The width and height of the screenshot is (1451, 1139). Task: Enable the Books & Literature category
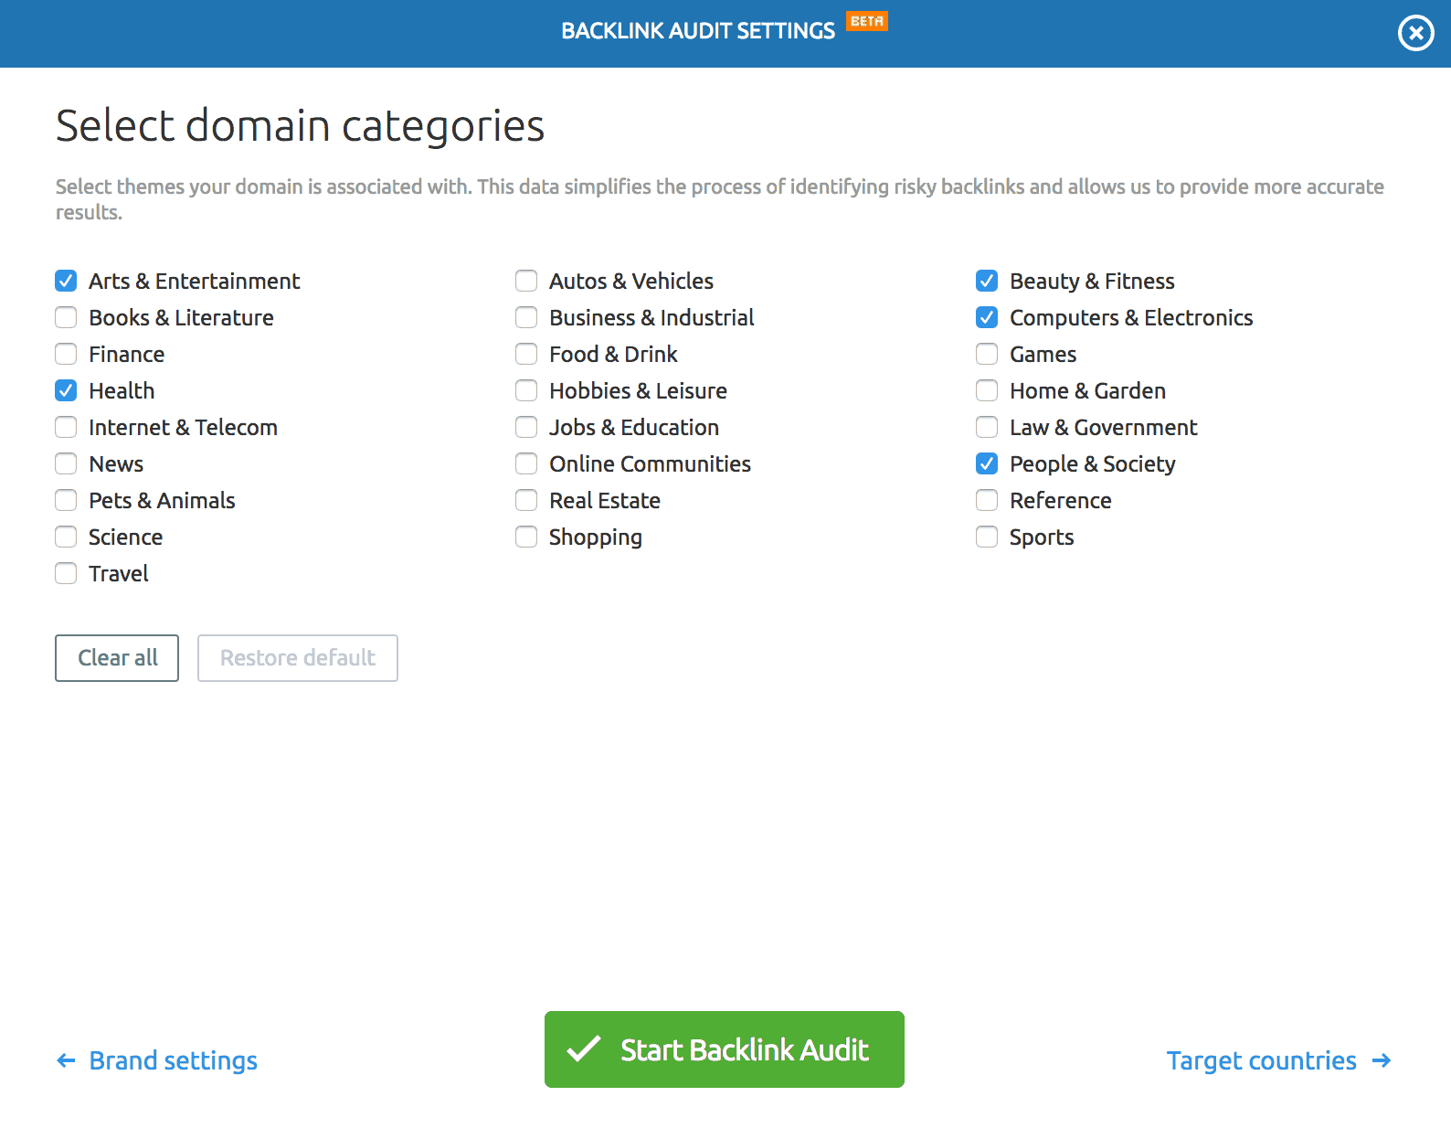point(66,317)
